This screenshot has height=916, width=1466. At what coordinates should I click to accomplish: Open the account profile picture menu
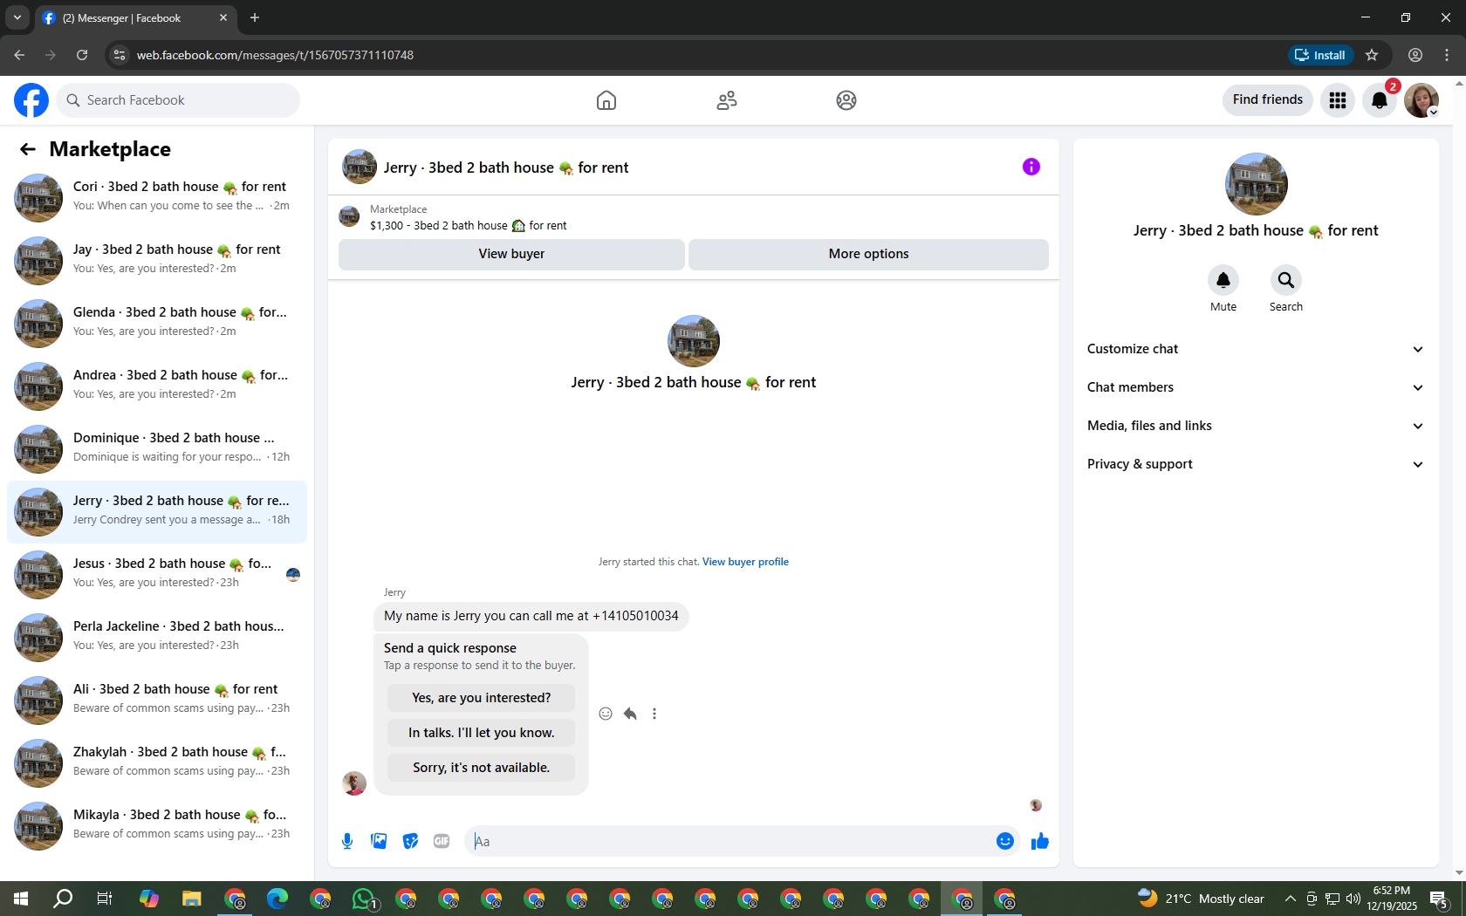click(x=1421, y=100)
